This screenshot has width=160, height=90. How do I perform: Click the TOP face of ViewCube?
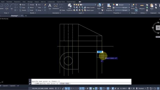[158, 28]
